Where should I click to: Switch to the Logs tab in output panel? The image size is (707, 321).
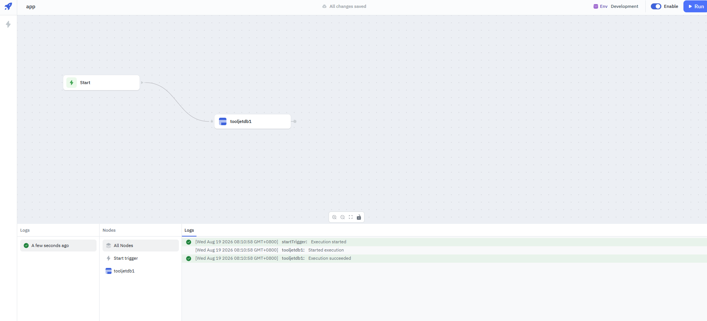pyautogui.click(x=189, y=230)
